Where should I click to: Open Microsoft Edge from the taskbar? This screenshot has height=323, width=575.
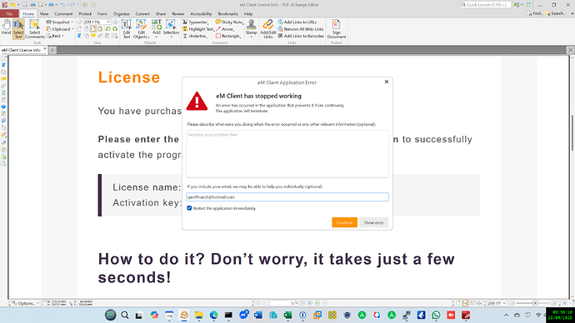214,315
